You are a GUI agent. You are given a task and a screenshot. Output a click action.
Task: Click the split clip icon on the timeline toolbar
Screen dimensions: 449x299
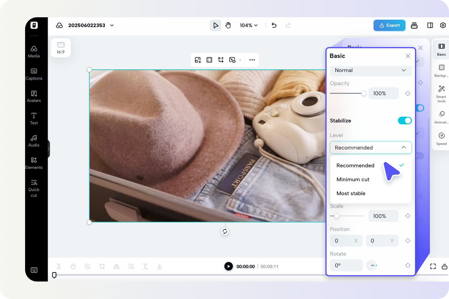tap(59, 266)
